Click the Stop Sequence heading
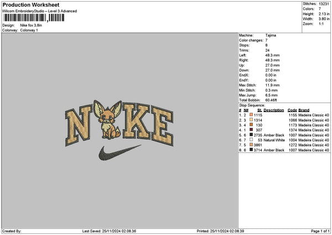Viewport: 332px width, 235px height. tap(252, 105)
